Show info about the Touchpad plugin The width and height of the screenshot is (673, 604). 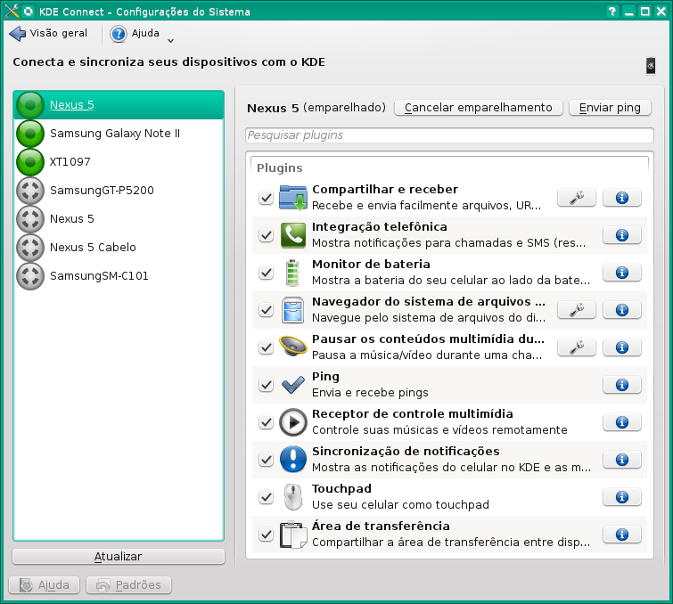click(622, 497)
